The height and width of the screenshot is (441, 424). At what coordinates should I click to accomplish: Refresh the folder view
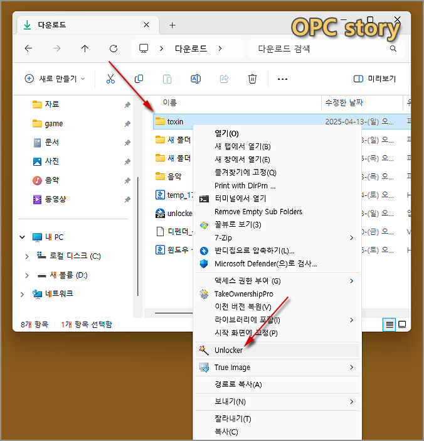(x=114, y=48)
